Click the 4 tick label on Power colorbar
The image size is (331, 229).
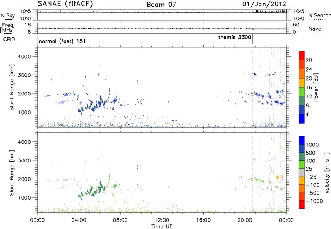pos(307,114)
